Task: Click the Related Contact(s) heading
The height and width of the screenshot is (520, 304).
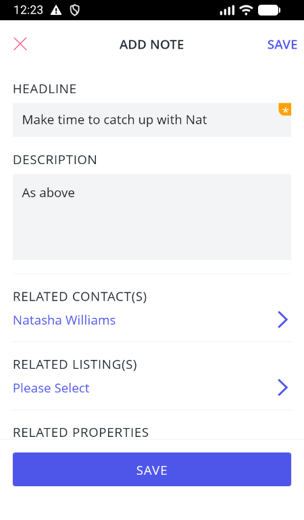Action: (80, 297)
